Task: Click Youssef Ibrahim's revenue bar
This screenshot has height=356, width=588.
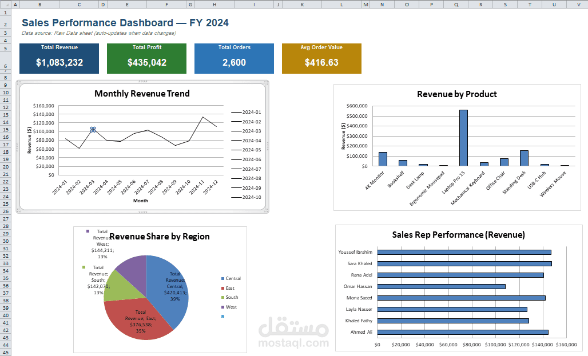Action: (x=464, y=252)
